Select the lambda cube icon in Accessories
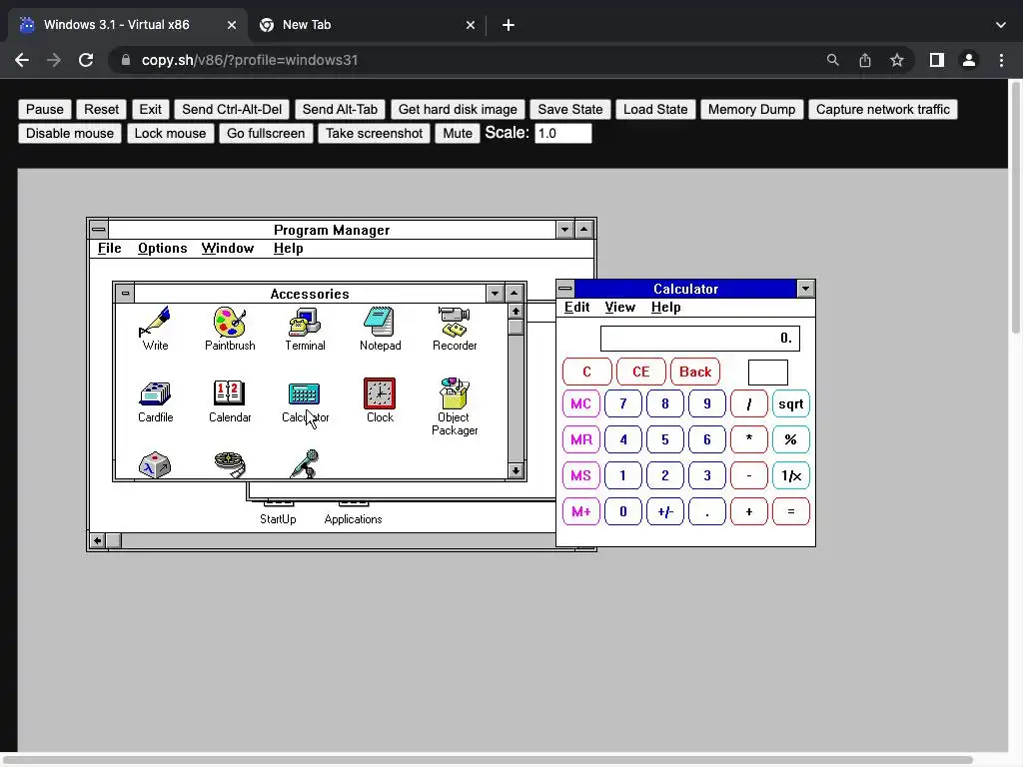 [155, 464]
